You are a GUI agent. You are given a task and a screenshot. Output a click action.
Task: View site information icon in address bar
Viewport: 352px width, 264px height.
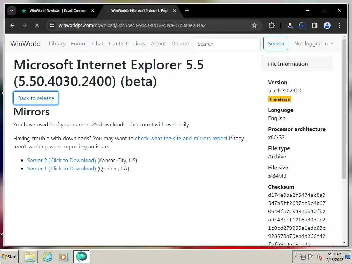coord(52,25)
